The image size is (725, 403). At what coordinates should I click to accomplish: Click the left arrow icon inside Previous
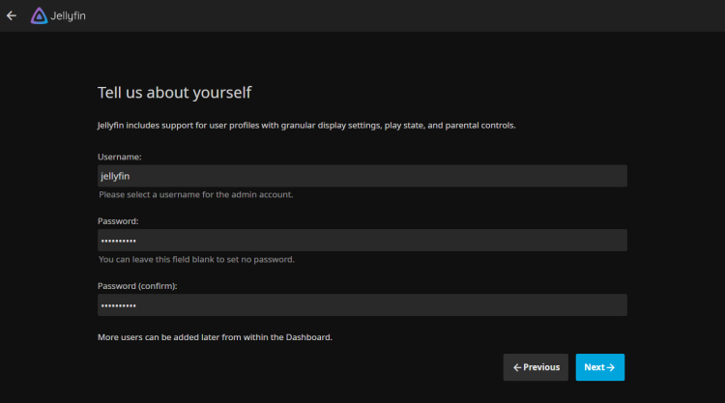click(x=517, y=367)
